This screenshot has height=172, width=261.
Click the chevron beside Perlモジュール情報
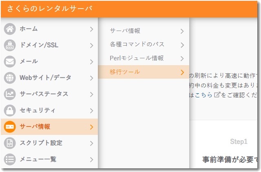point(182,59)
